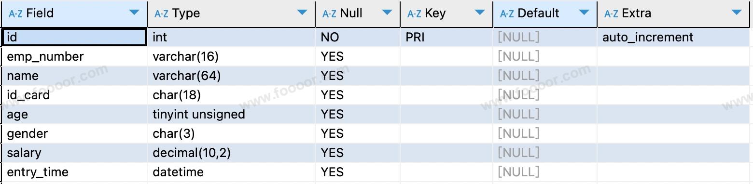Select the entry_time field cell
Screen dimensions: 753x184
pyautogui.click(x=74, y=172)
